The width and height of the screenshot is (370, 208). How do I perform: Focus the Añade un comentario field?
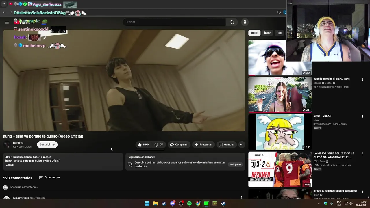coord(126,187)
